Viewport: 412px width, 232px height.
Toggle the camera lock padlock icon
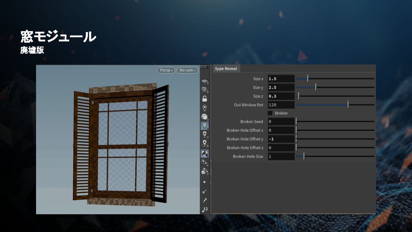point(204,99)
